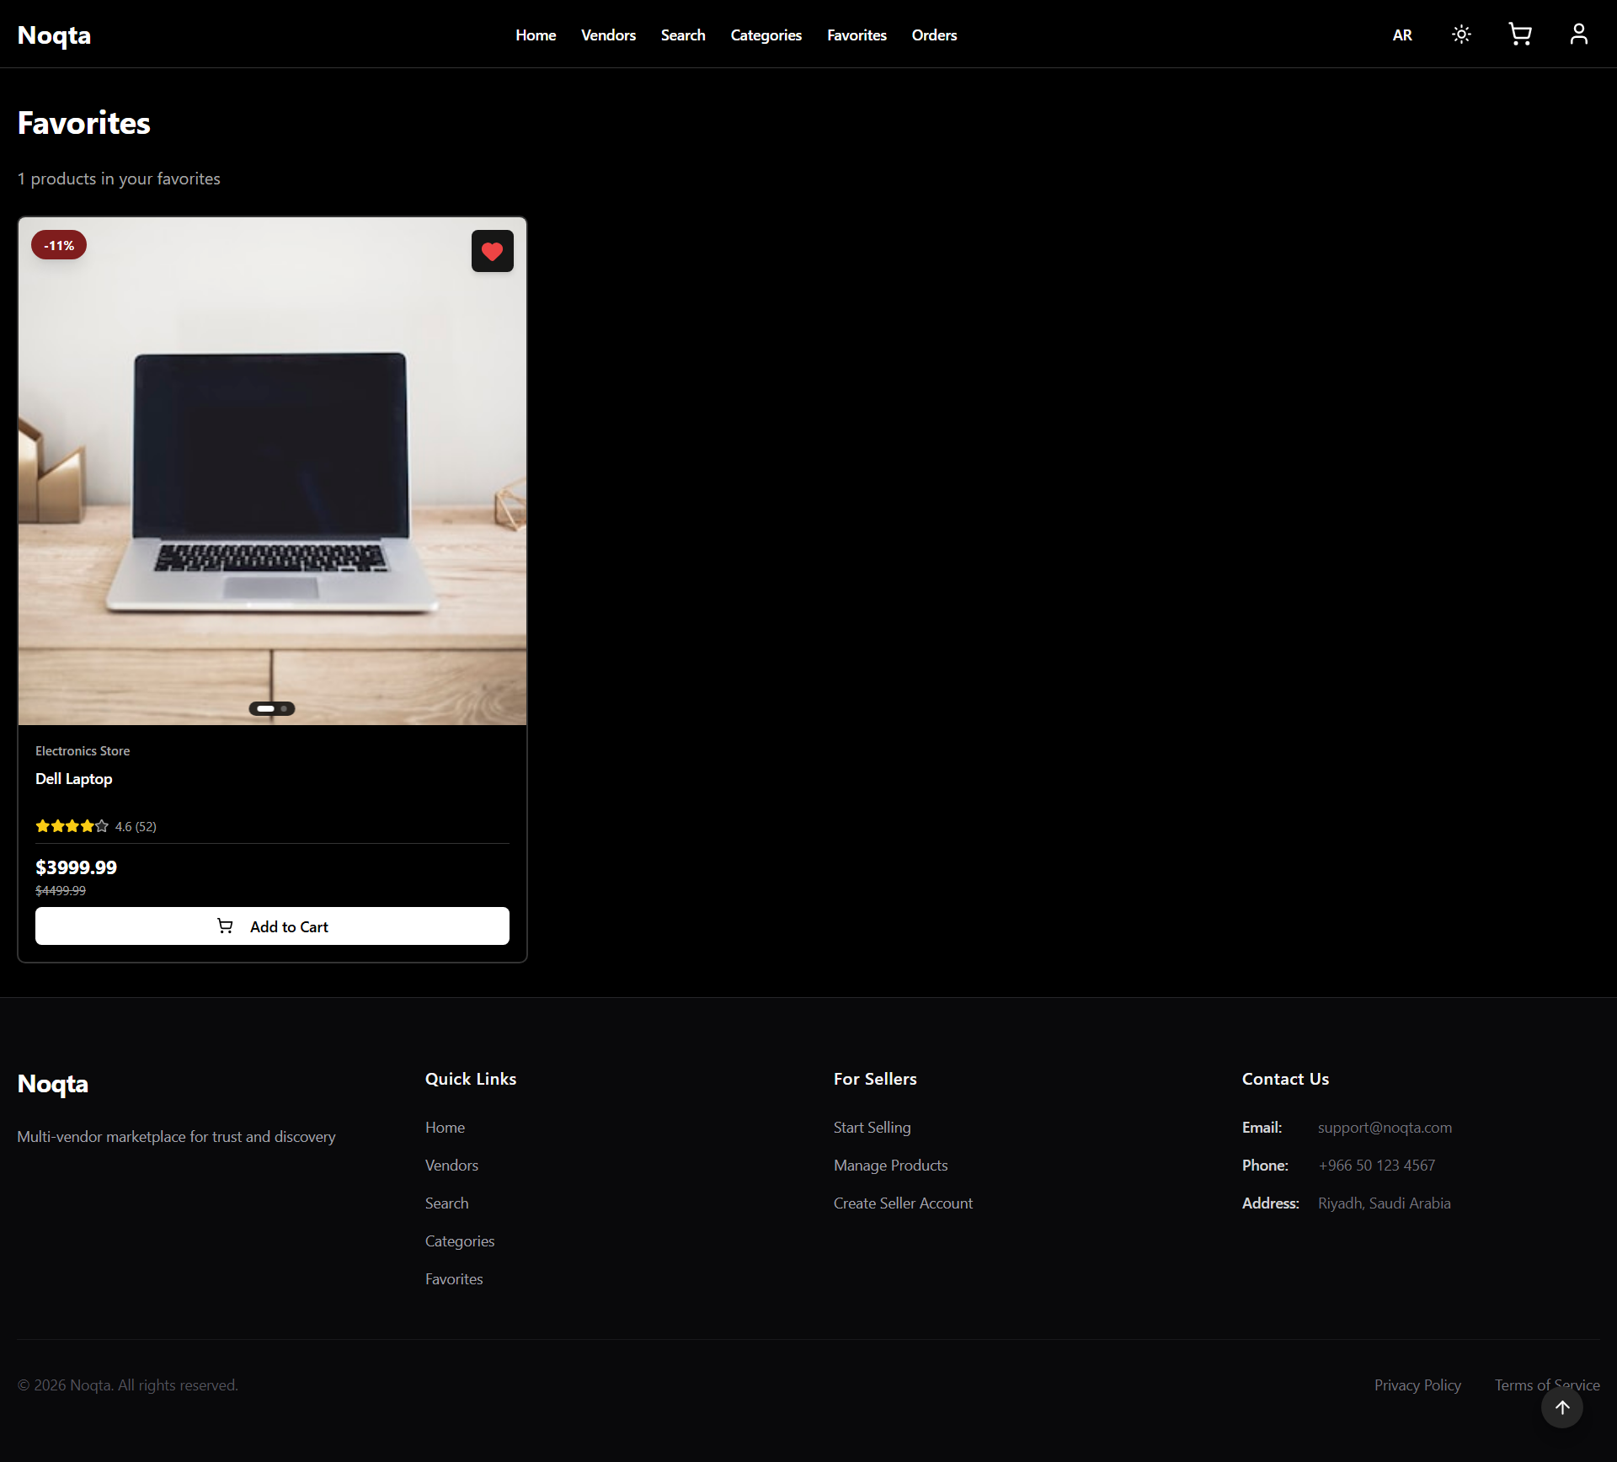The image size is (1617, 1462).
Task: Click the Contact Us footer heading
Action: [x=1285, y=1079]
